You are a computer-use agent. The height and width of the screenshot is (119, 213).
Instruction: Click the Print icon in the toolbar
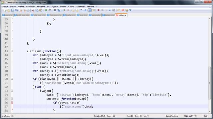[28, 10]
